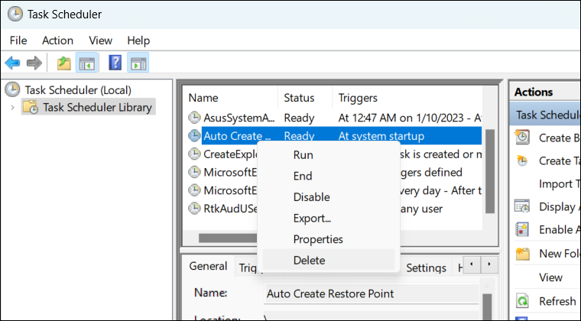
Task: Click the Status column header
Action: pos(300,98)
